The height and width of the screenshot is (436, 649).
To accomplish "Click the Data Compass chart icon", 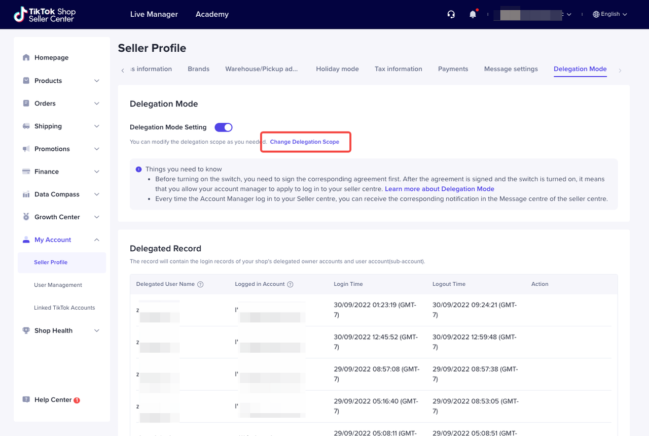I will (x=26, y=194).
